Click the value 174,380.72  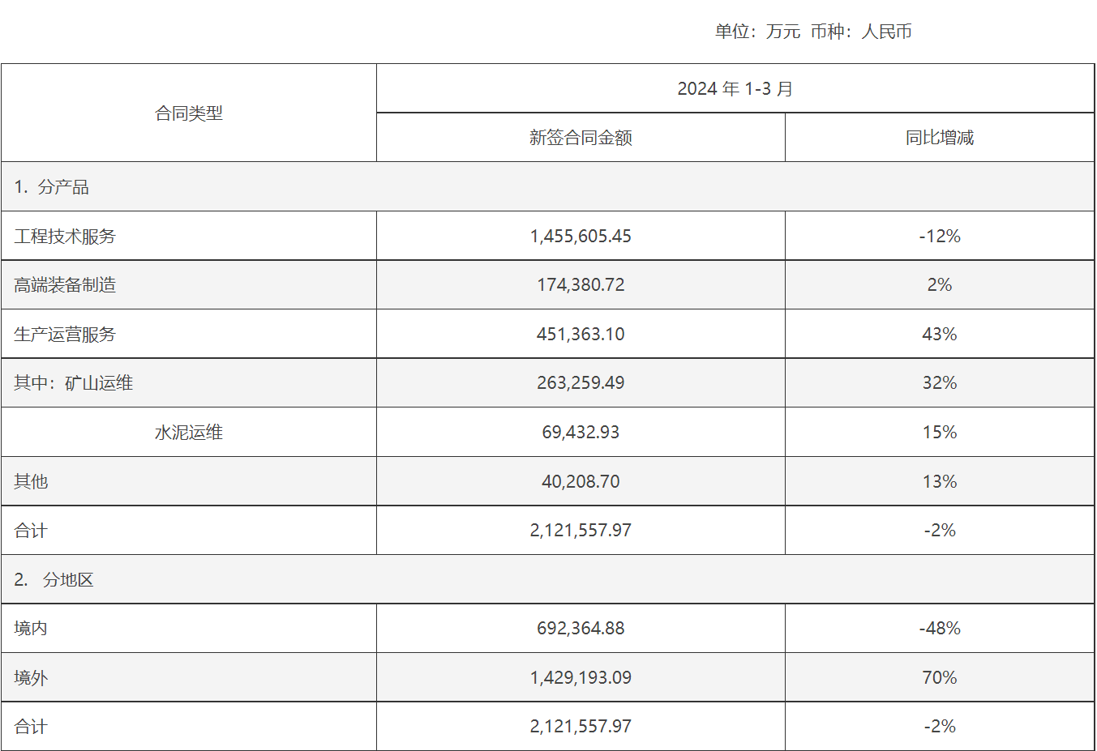pos(581,285)
